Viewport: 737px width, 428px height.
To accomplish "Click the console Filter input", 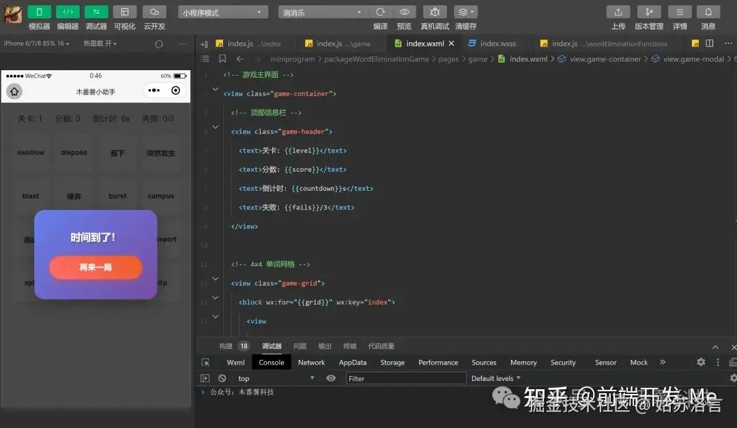I will pos(406,378).
